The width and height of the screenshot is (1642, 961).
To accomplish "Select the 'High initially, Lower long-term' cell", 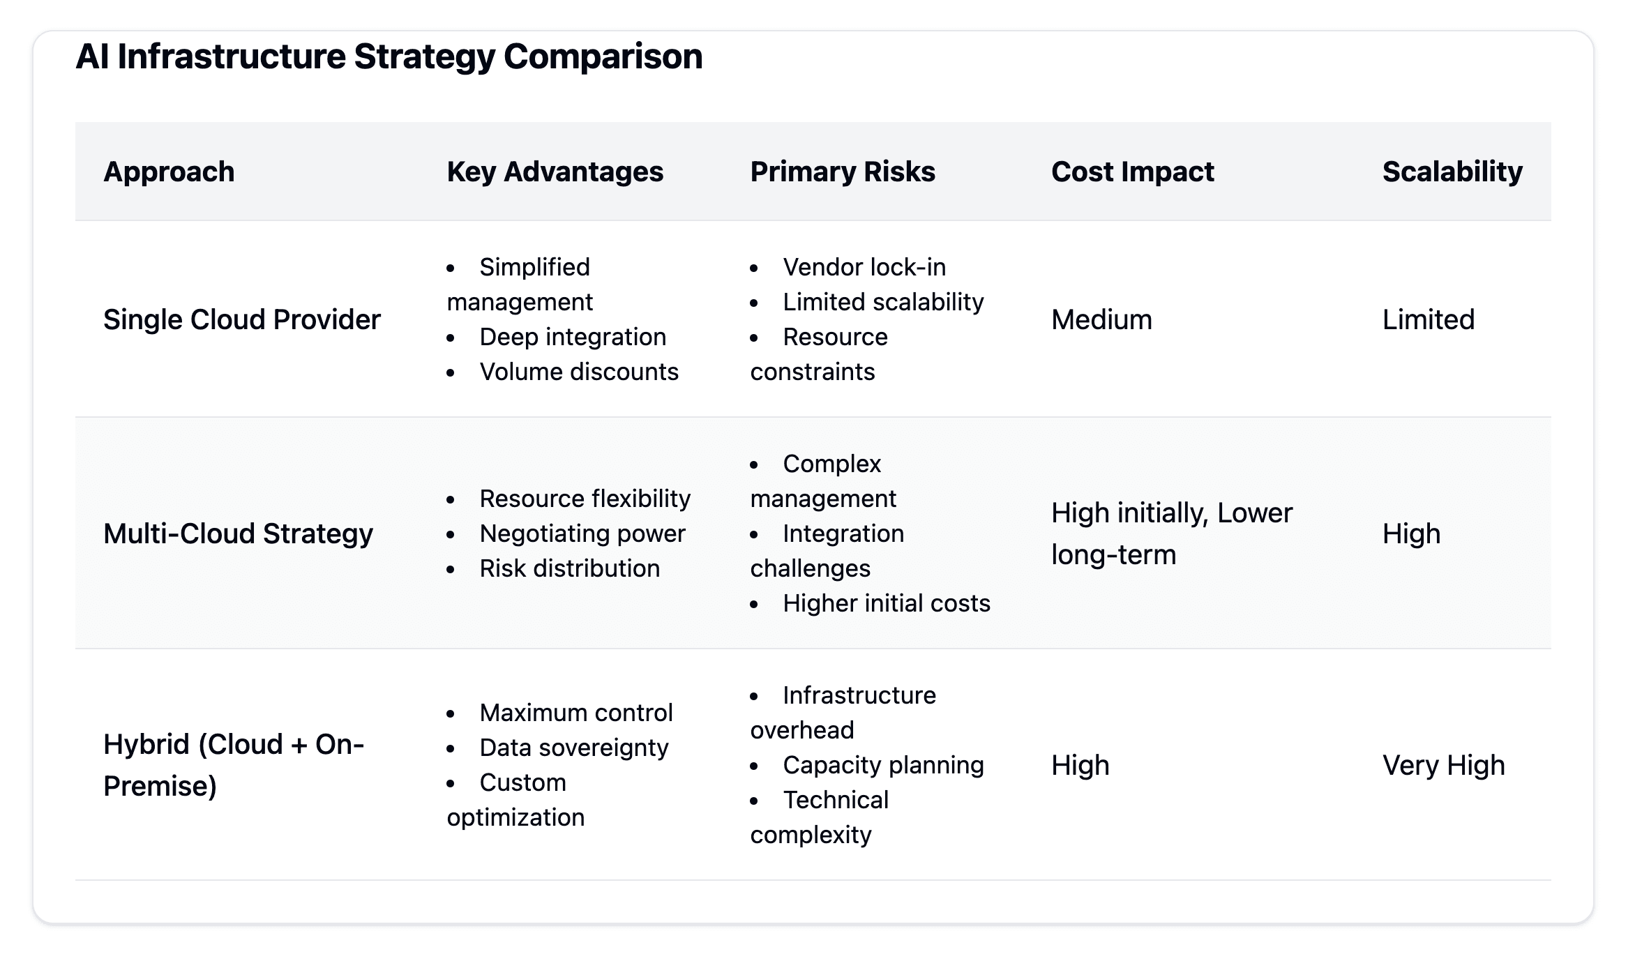I will coord(1172,534).
